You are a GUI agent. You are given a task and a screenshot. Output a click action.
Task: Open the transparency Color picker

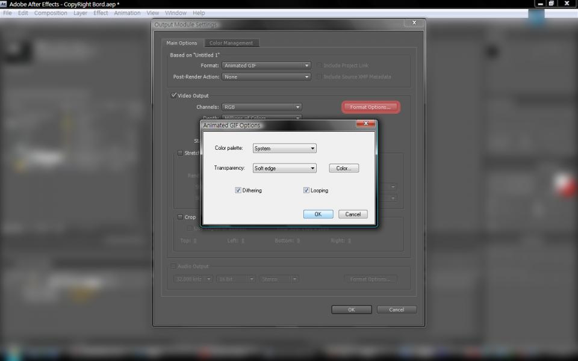tap(343, 168)
